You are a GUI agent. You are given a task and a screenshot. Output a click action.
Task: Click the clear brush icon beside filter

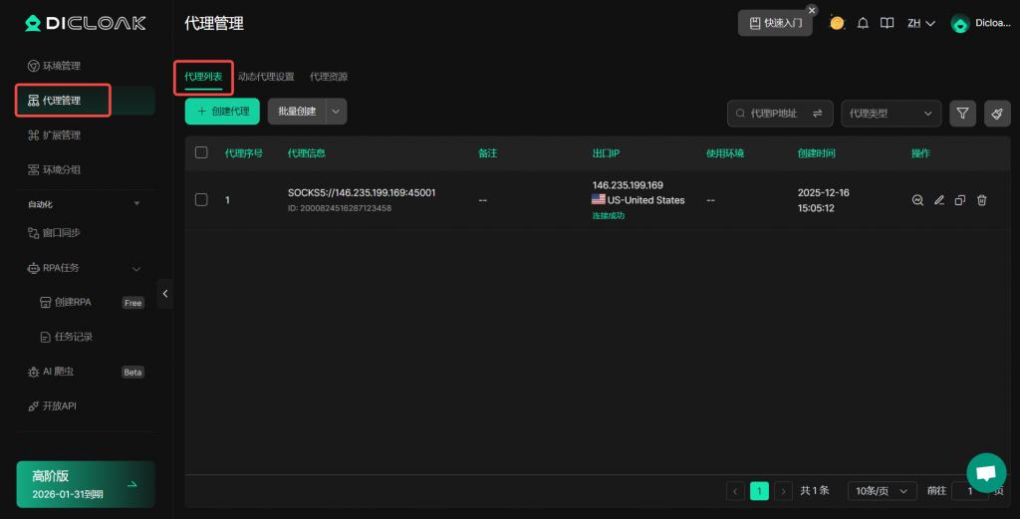[997, 114]
